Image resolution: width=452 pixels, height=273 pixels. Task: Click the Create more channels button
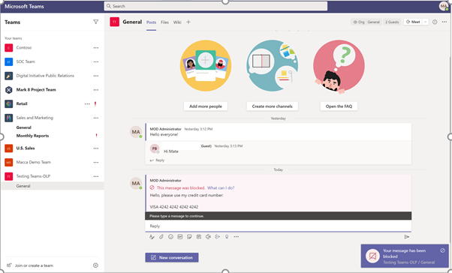272,106
